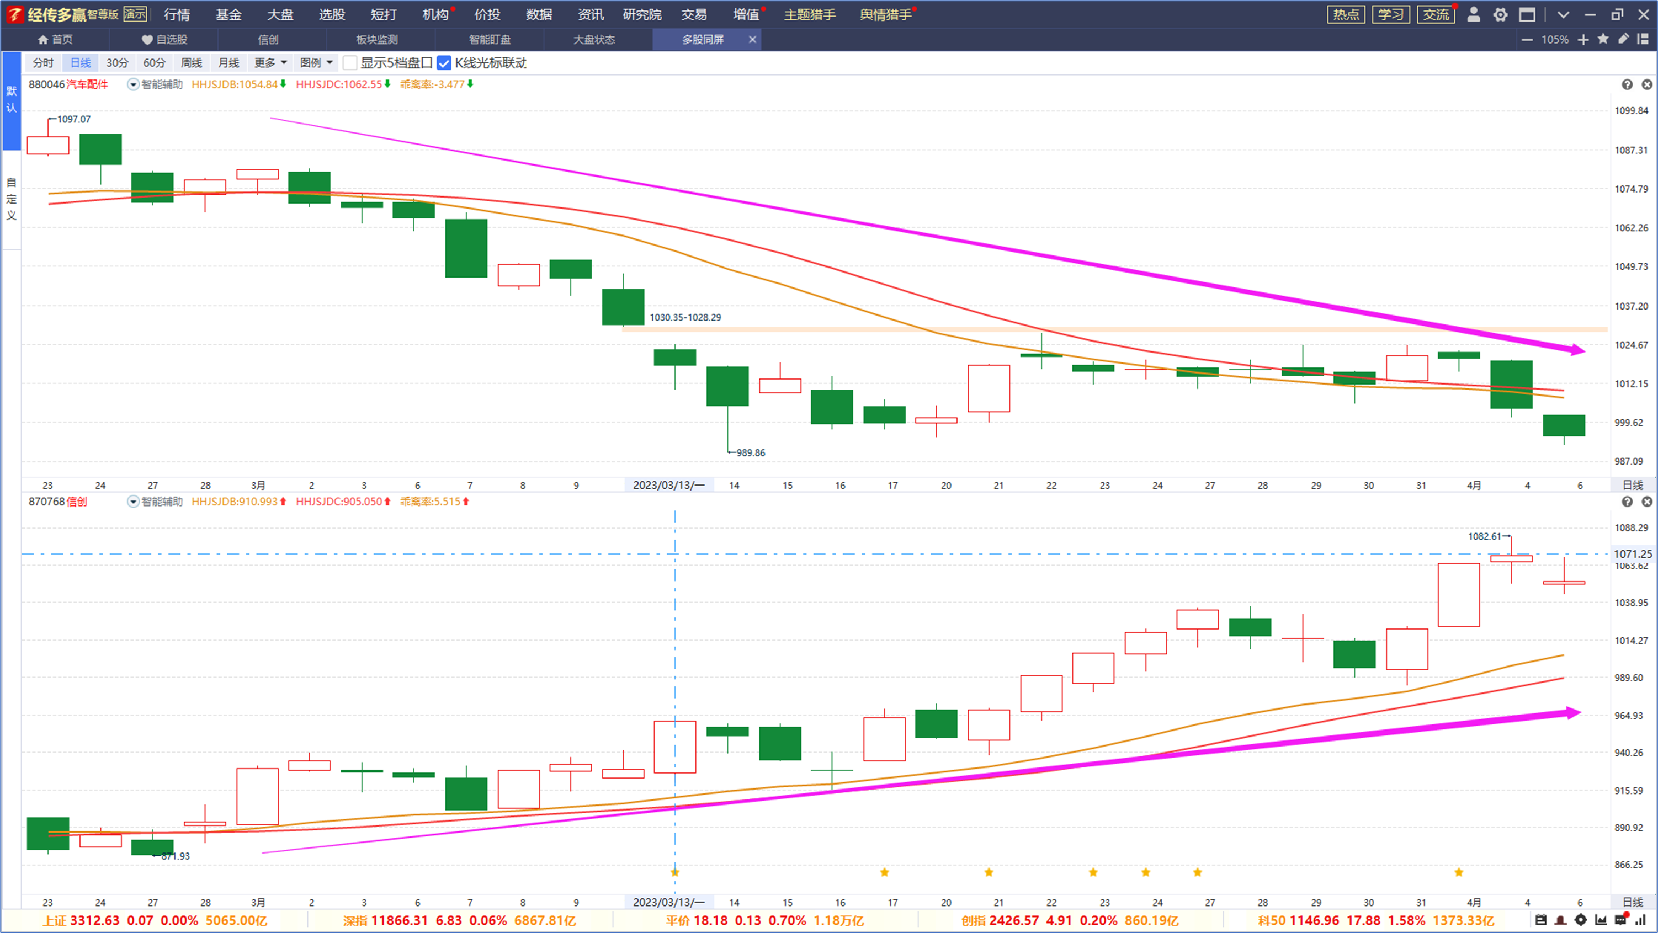1658x933 pixels.
Task: Open the 图例 dropdown
Action: (316, 62)
